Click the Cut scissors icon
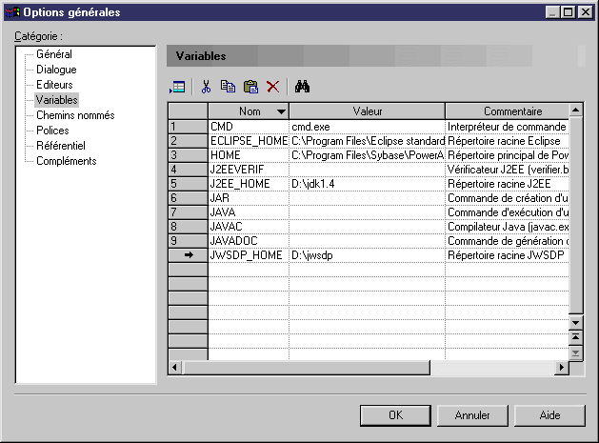Viewport: 599px width, 443px height. click(205, 87)
